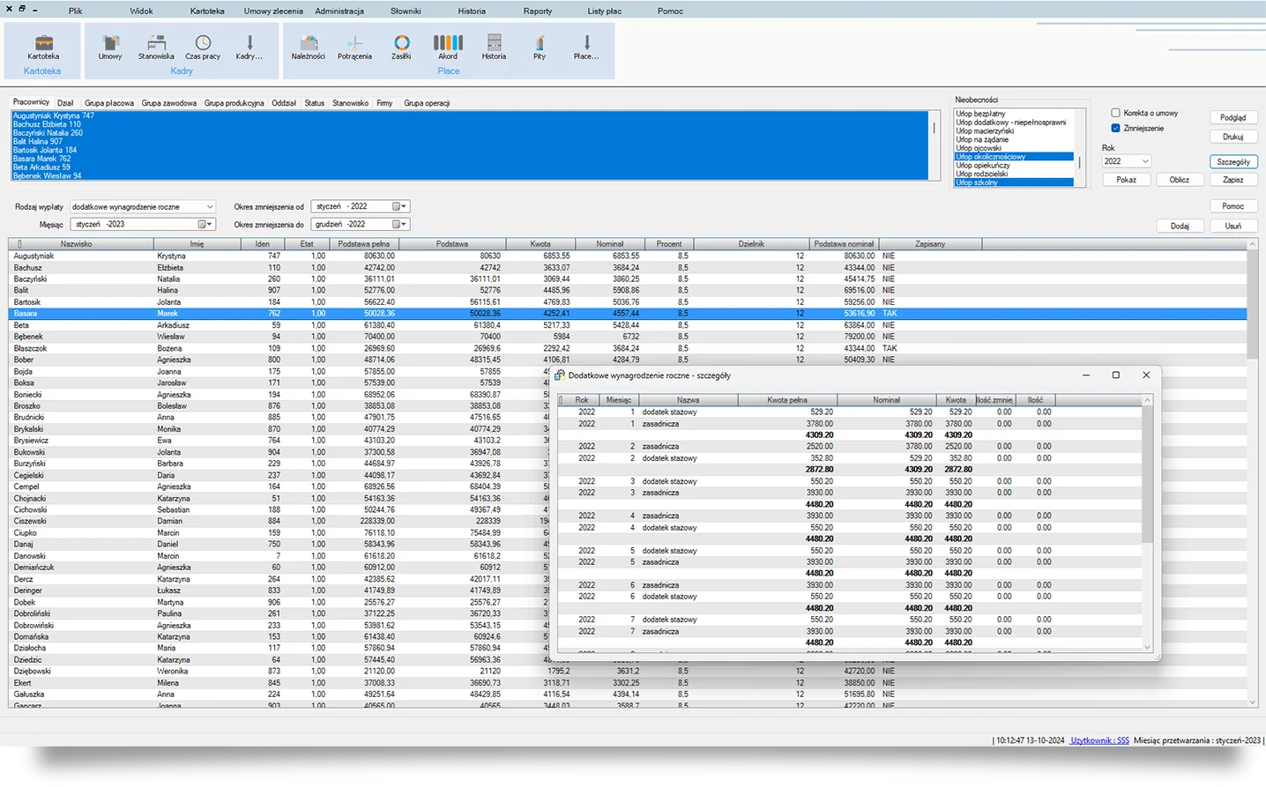
Task: Open the Plik menu
Action: 76,11
